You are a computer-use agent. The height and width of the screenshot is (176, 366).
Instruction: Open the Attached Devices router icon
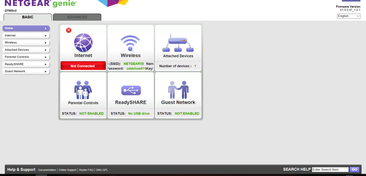coord(178,43)
